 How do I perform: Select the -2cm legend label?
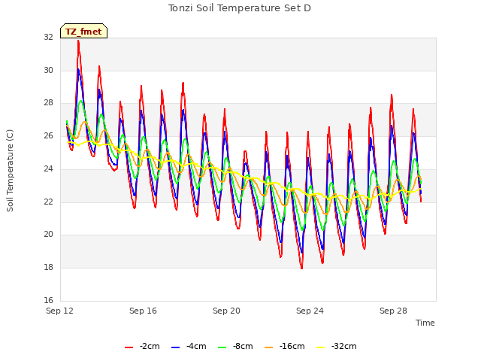[150, 346]
